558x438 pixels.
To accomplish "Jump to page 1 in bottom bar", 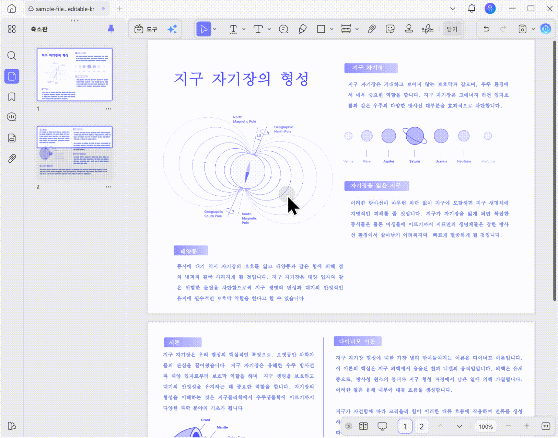I will tap(405, 426).
